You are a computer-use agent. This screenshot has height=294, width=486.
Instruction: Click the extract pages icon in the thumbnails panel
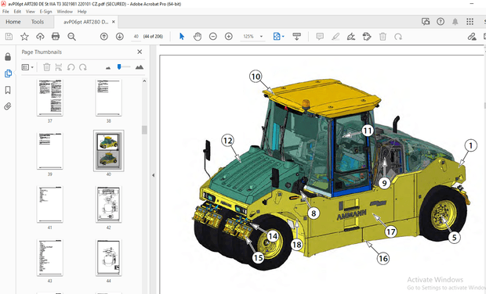click(x=59, y=67)
